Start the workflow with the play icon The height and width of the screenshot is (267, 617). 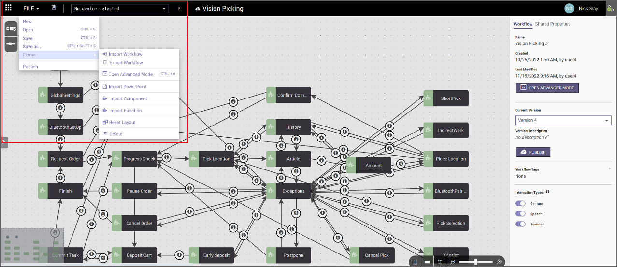179,8
